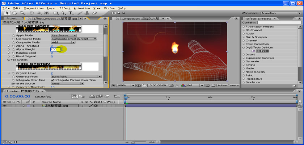Switch to the Project tab

tap(12, 18)
